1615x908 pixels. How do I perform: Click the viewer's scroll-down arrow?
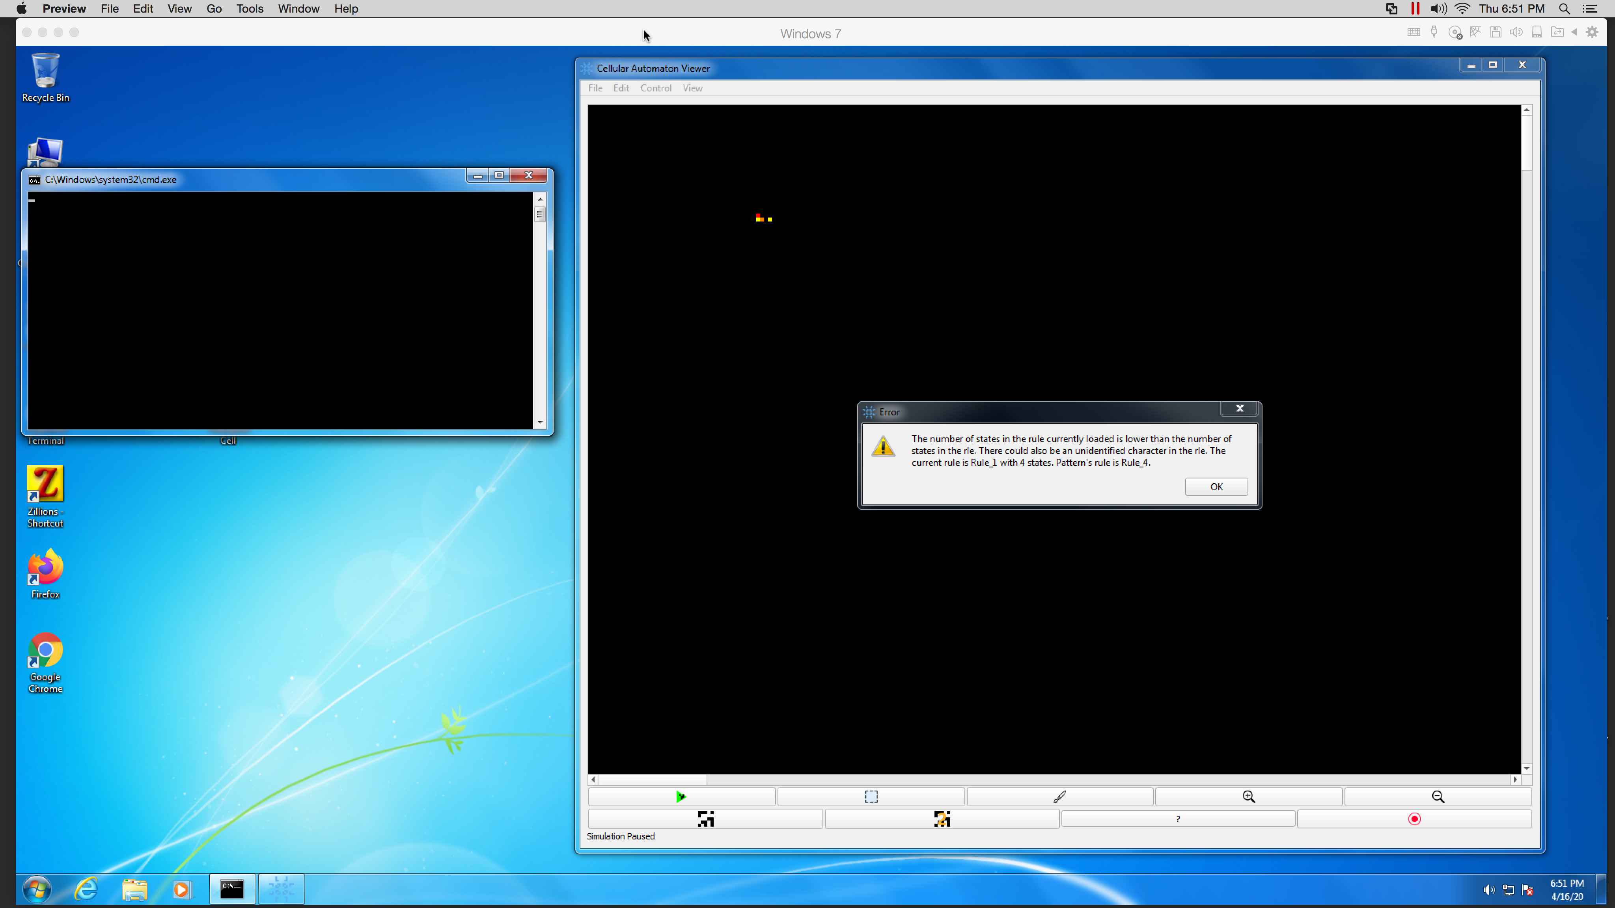pos(1527,768)
